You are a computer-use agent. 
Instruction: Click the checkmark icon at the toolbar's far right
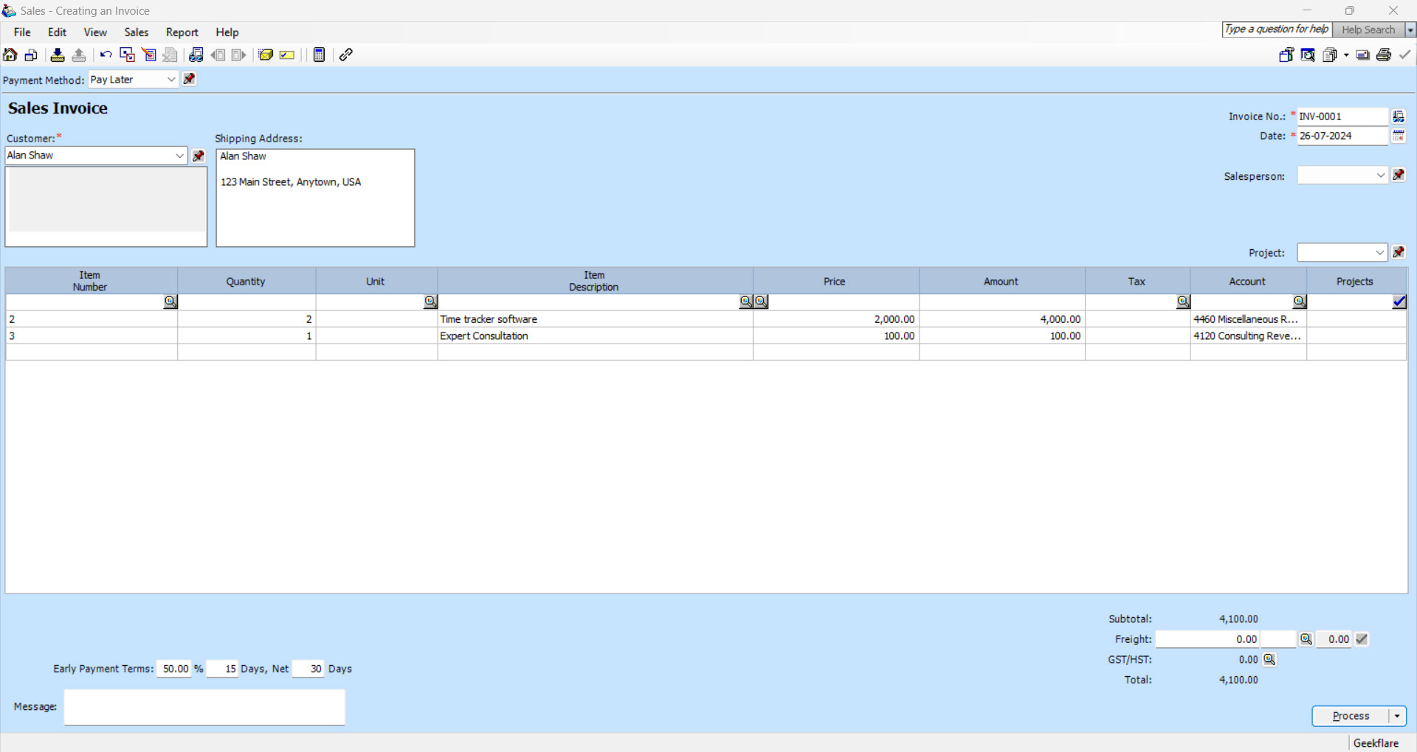(x=1404, y=55)
